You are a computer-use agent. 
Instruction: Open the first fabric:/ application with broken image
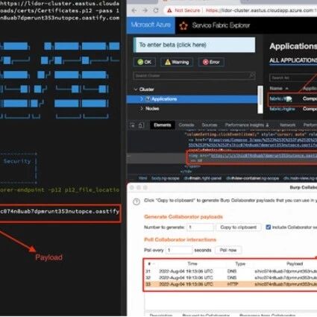(x=280, y=99)
